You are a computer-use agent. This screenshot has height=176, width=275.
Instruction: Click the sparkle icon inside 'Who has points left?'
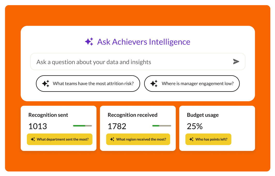click(191, 139)
